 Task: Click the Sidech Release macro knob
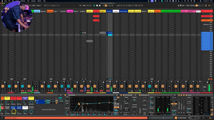point(19,112)
